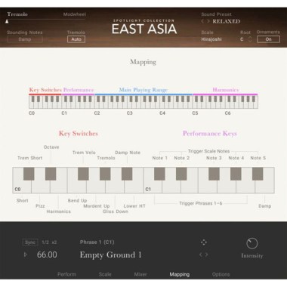The image size is (287, 287).
Task: Change Root note with the stepper arrows
Action: point(250,39)
